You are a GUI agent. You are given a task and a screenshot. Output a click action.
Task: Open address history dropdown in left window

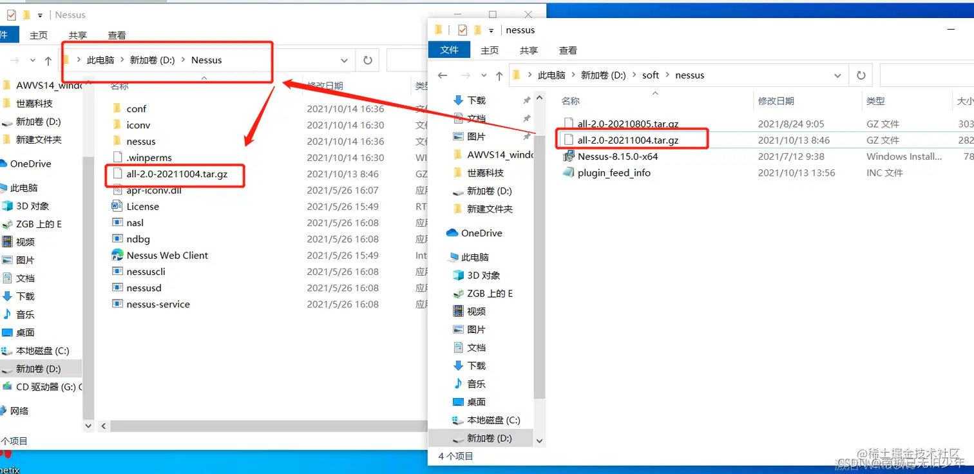point(345,60)
